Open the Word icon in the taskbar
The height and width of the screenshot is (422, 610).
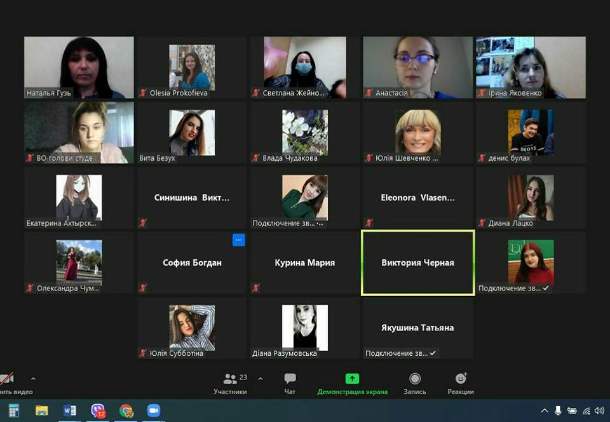tap(70, 411)
